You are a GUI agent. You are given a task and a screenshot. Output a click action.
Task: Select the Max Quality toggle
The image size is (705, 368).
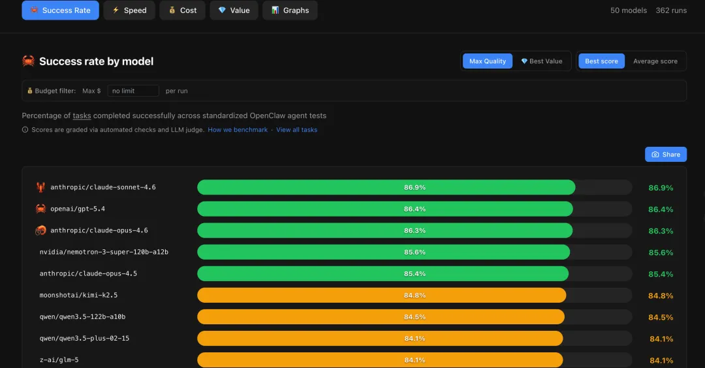point(488,61)
